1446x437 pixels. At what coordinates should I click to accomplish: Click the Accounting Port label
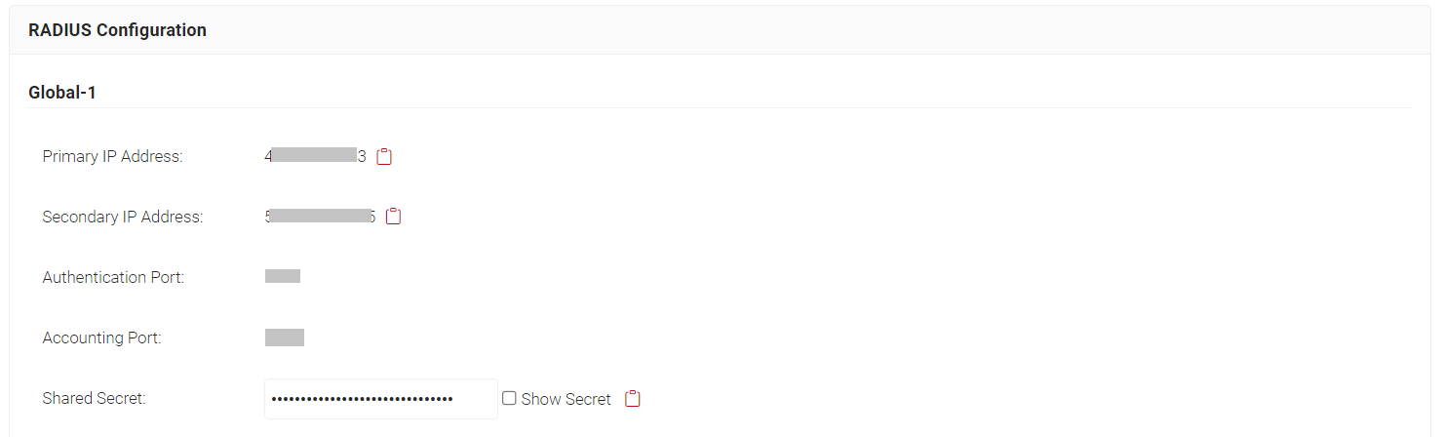(x=101, y=338)
